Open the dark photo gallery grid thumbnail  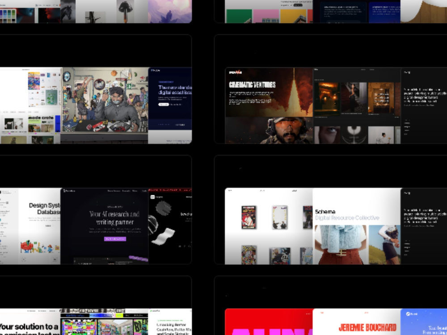pyautogui.click(x=357, y=105)
